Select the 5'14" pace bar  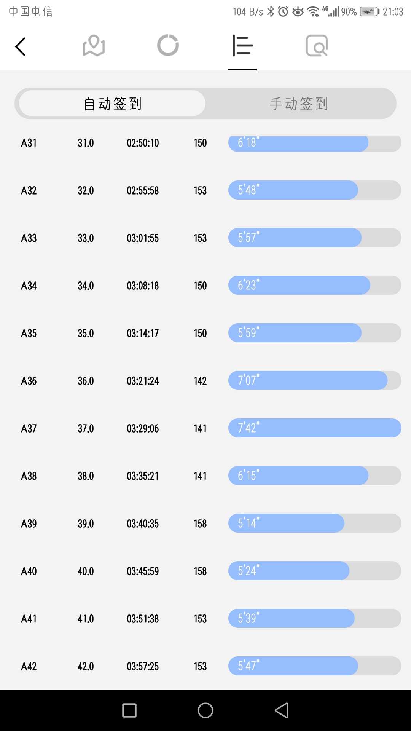[315, 523]
